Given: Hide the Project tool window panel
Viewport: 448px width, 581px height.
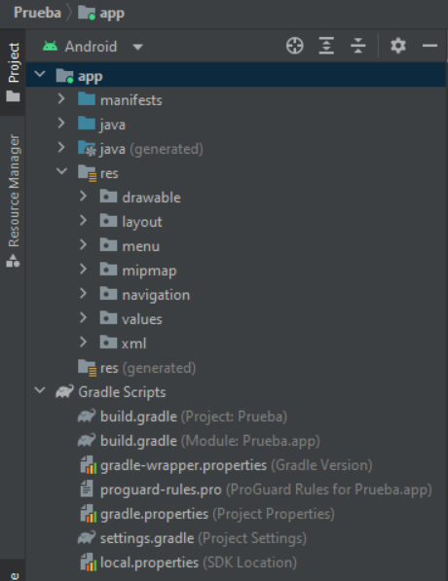Looking at the screenshot, I should pos(429,46).
